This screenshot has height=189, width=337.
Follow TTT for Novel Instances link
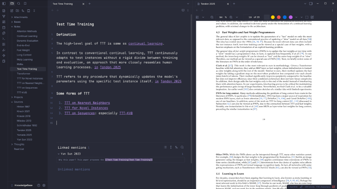coord(86,108)
